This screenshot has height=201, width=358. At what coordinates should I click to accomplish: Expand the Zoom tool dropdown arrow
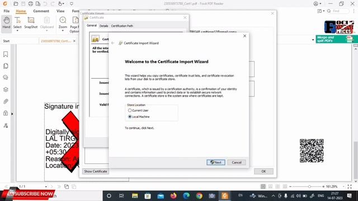click(63, 31)
